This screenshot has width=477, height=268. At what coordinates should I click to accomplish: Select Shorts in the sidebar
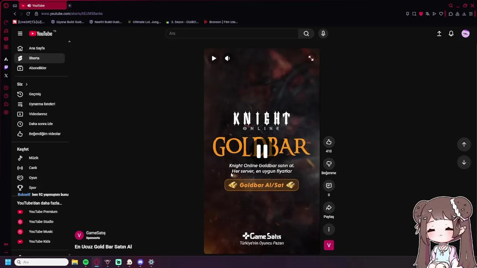pyautogui.click(x=40, y=58)
